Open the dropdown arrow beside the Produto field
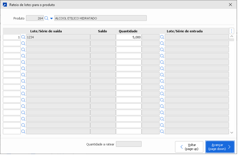The image size is (241, 156). tap(51, 18)
